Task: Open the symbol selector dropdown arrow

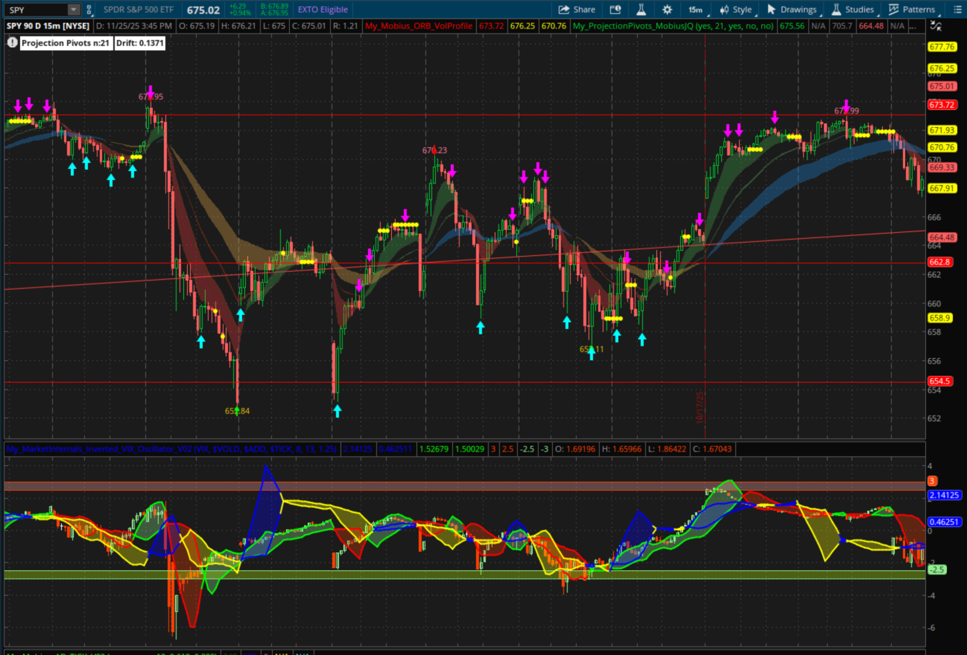Action: point(74,10)
